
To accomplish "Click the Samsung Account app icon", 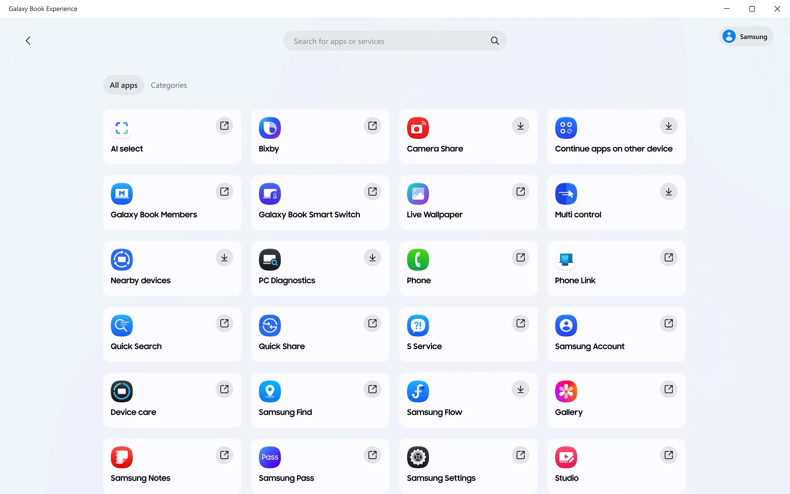I will pos(566,325).
